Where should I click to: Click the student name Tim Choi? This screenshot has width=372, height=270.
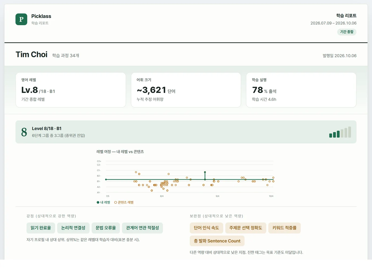point(32,55)
